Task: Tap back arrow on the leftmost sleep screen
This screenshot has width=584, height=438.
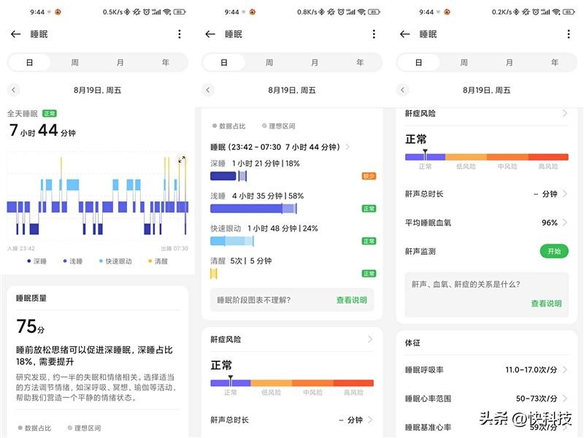Action: click(15, 34)
